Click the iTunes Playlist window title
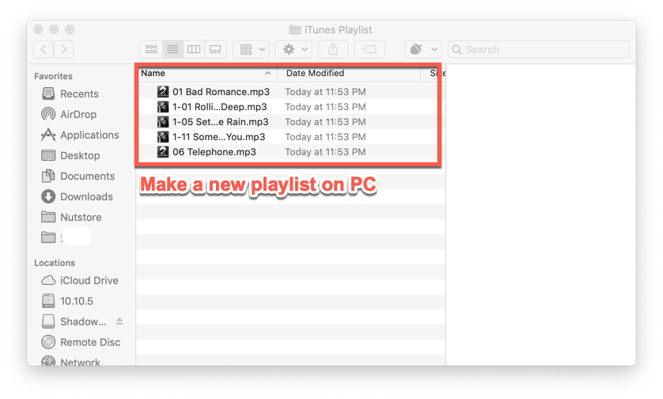The height and width of the screenshot is (399, 663). pos(338,29)
